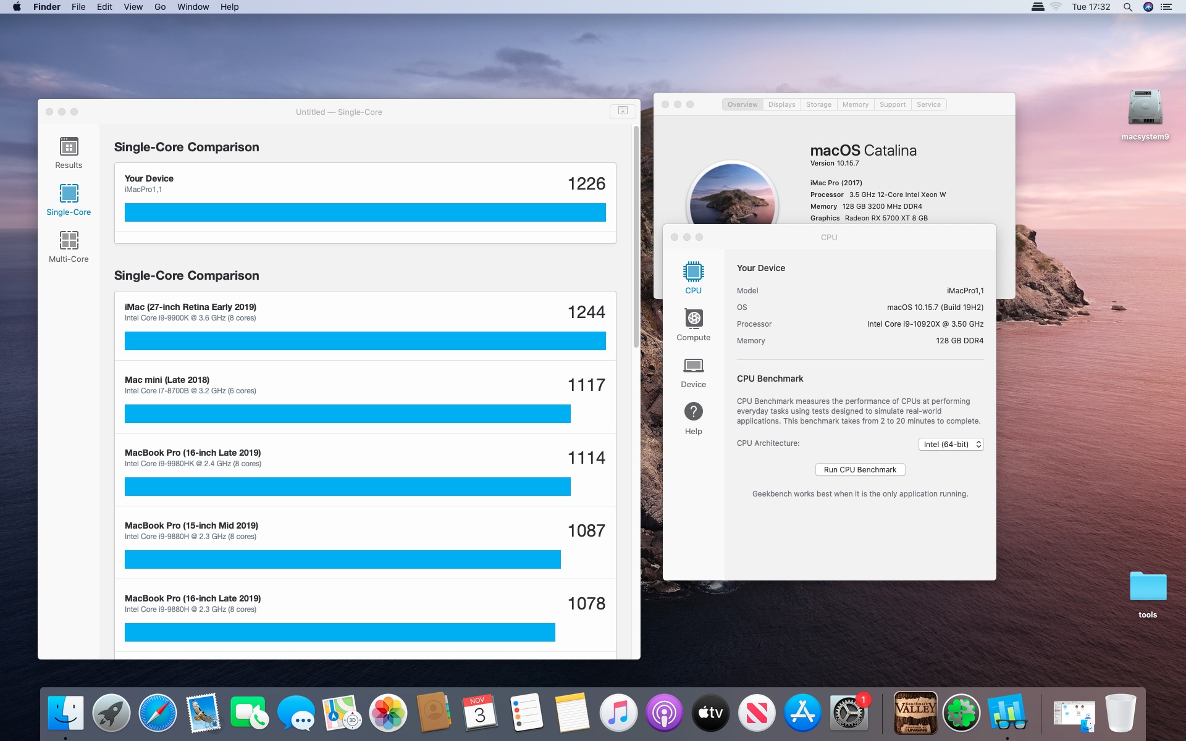
Task: Switch to the Displays tab
Action: click(x=781, y=104)
